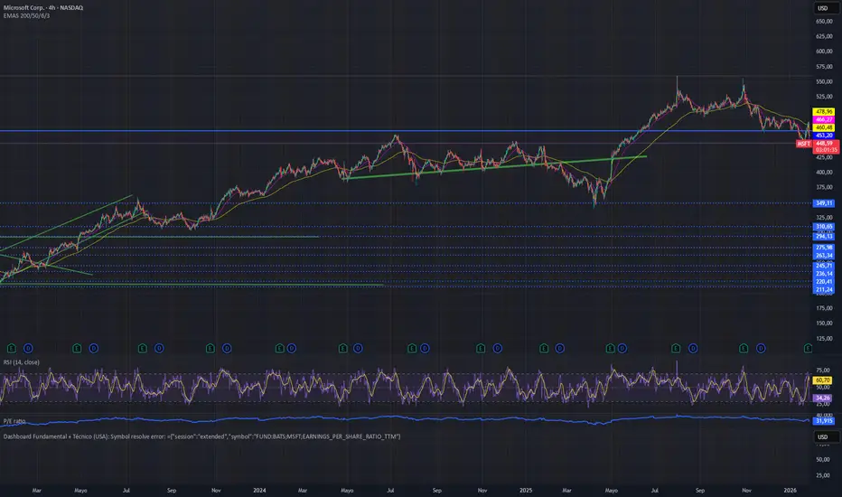842x497 pixels.
Task: Click the 310,65 horizontal level label
Action: coord(824,227)
